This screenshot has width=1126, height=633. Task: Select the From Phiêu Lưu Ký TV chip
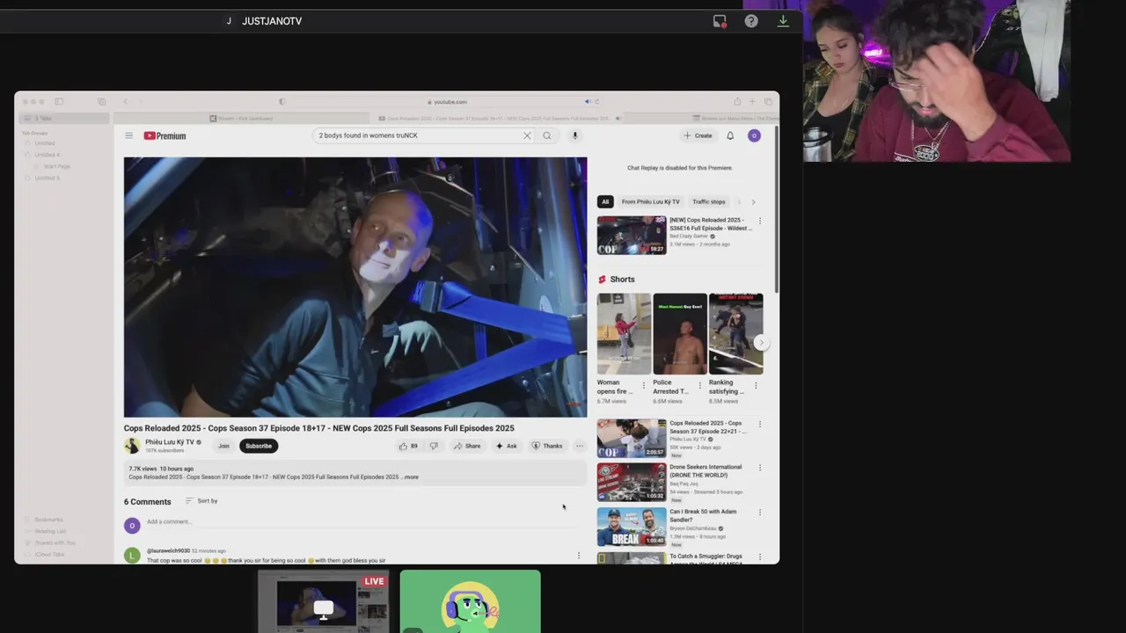(x=651, y=202)
